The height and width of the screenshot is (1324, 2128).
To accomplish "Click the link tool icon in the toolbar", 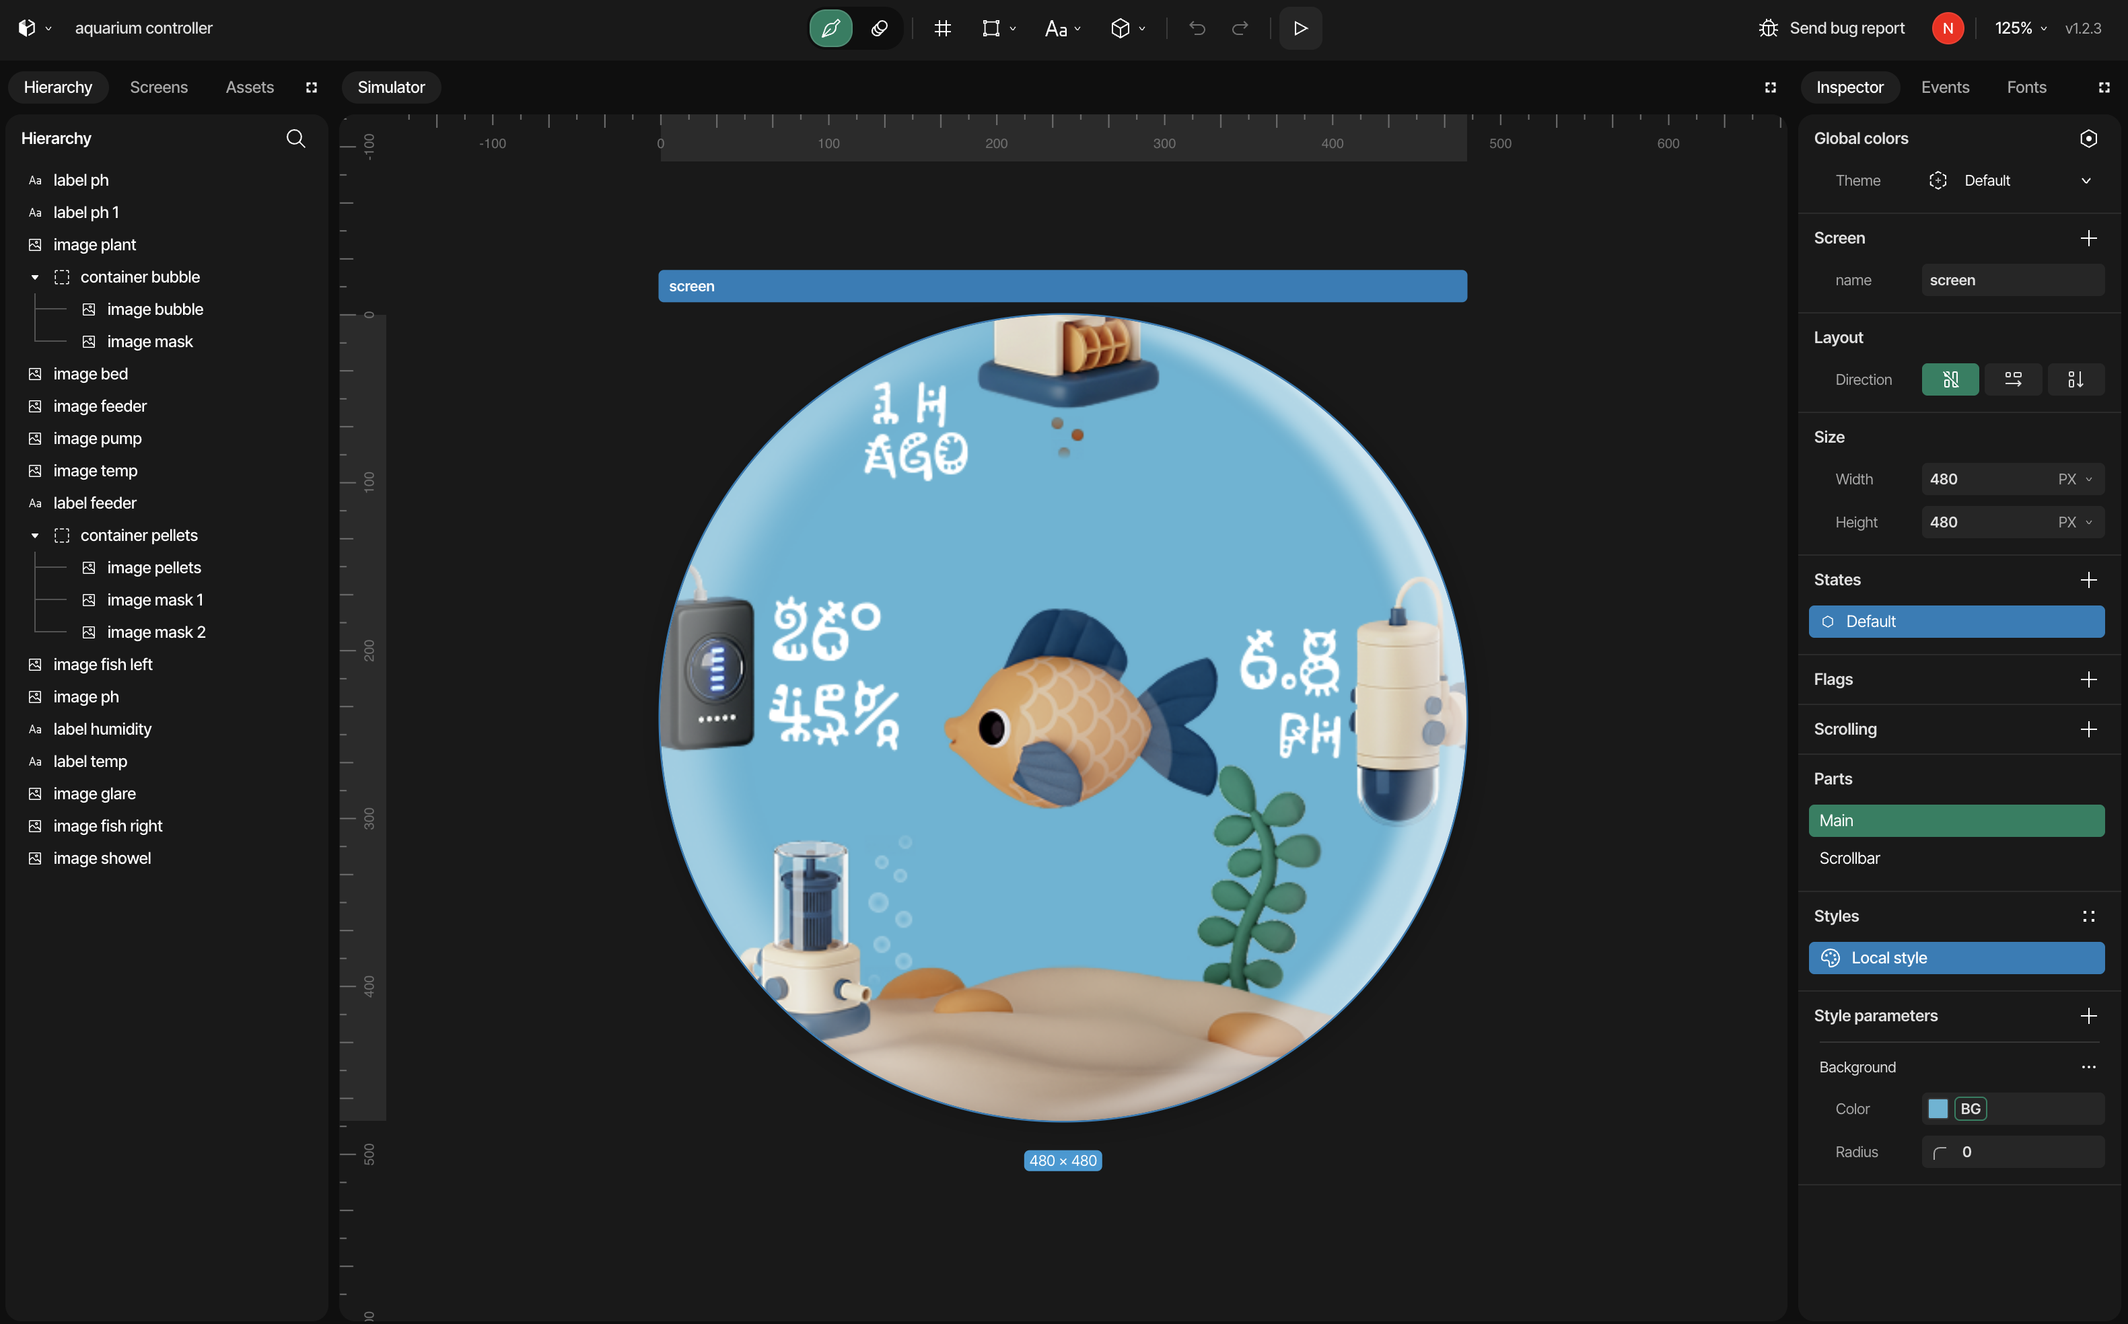I will point(879,28).
